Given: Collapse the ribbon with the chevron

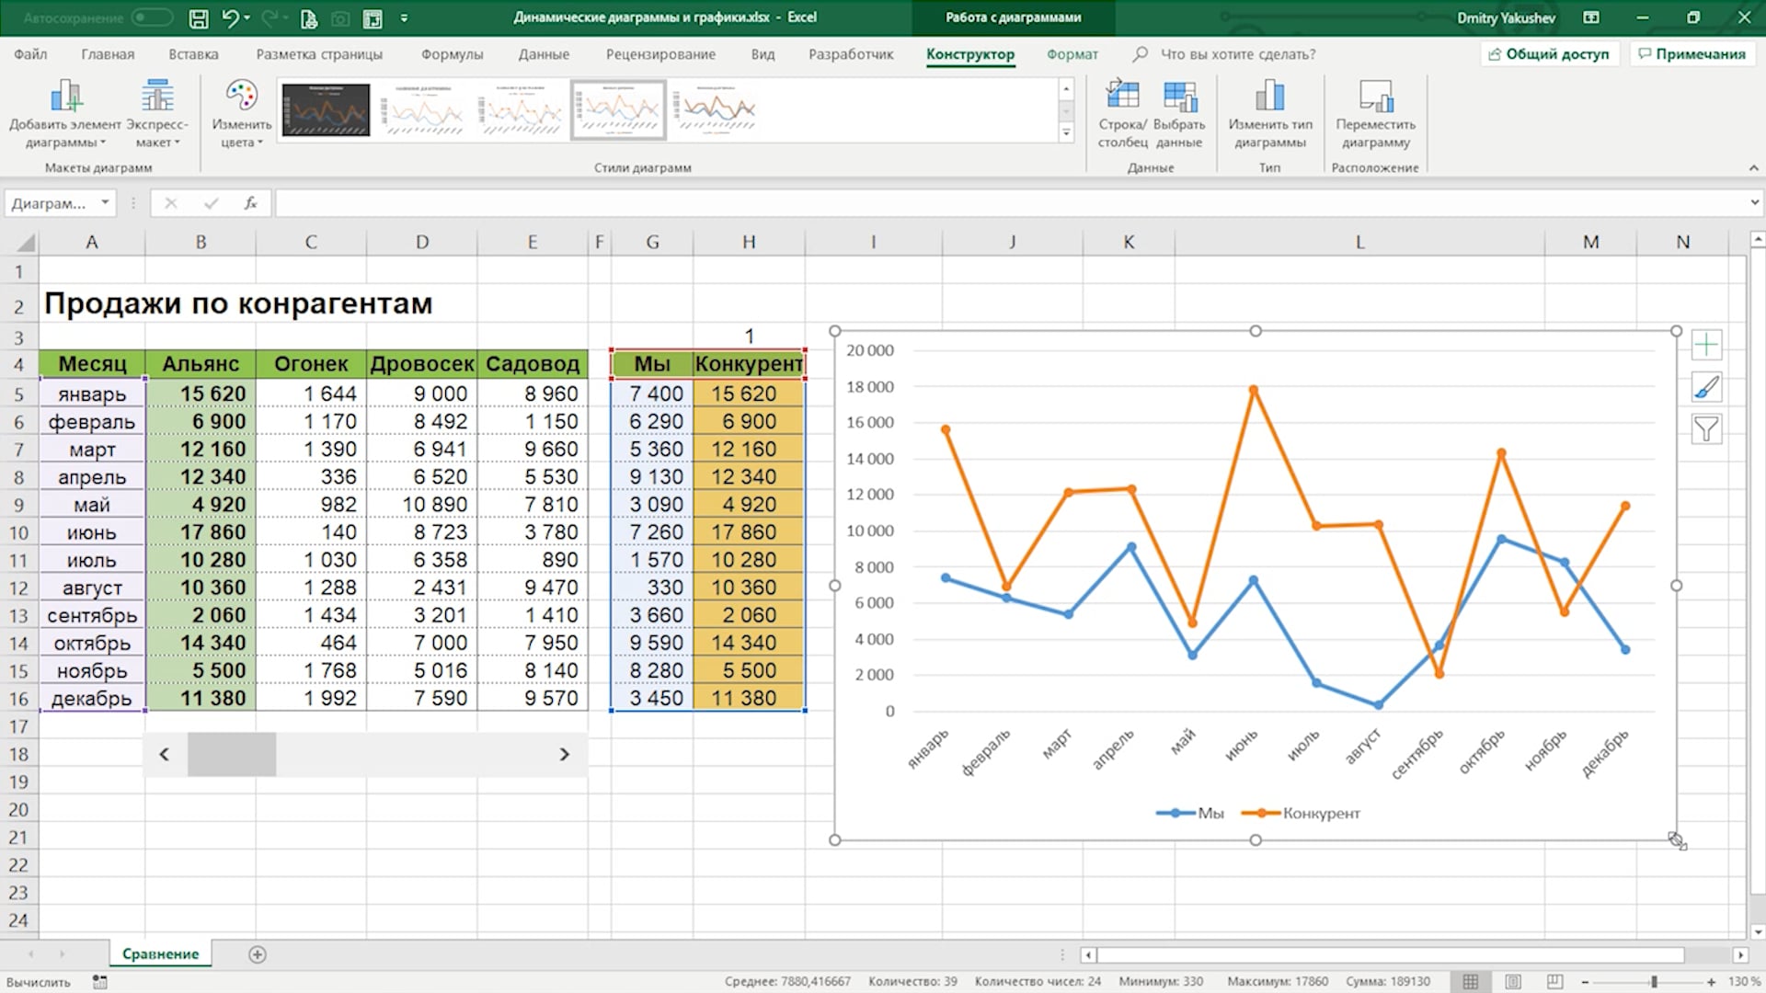Looking at the screenshot, I should point(1753,167).
